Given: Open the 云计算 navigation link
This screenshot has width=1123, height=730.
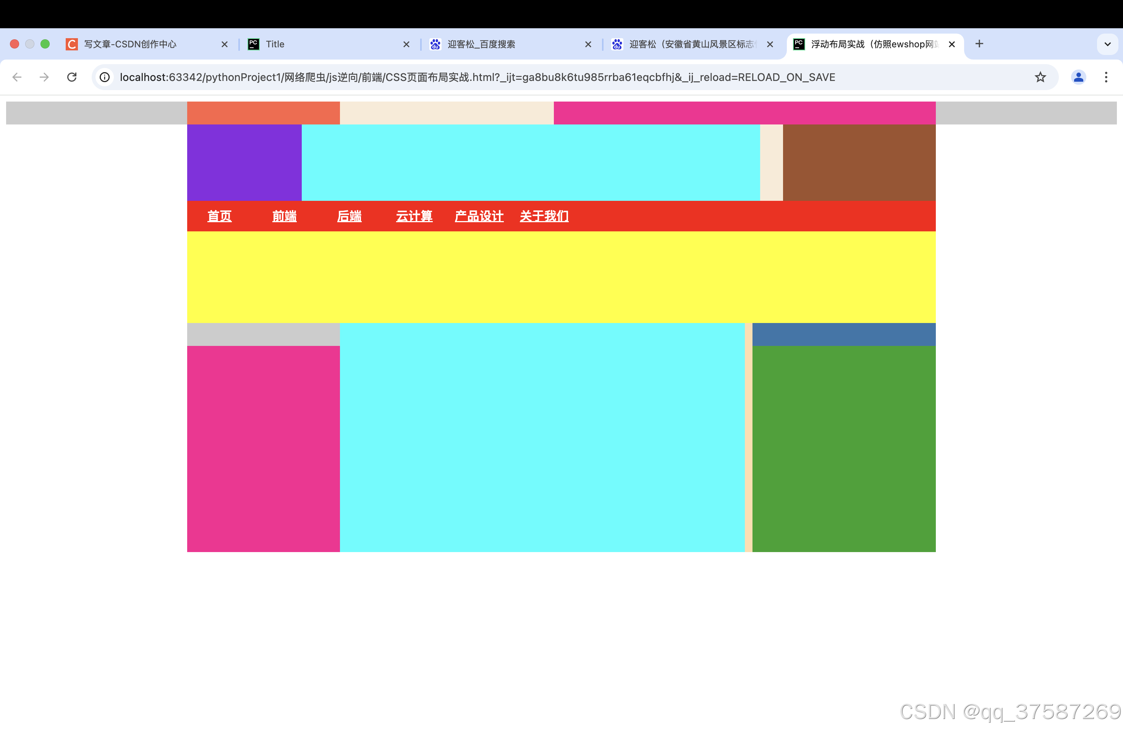Looking at the screenshot, I should click(414, 216).
